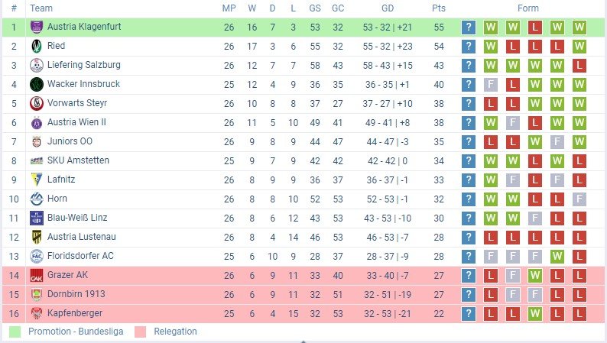Open the Floridsdorfer AC FAC badge
Image resolution: width=607 pixels, height=343 pixels.
[x=37, y=256]
